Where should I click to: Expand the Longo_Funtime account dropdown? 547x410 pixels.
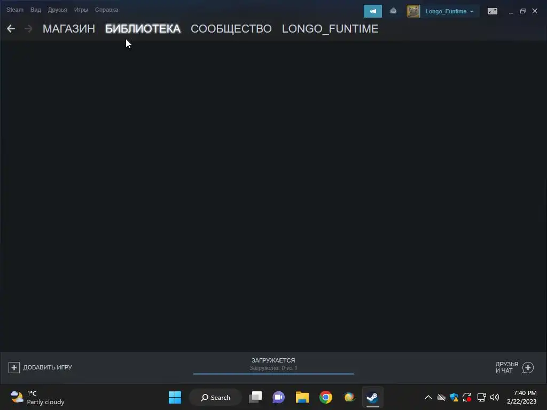[449, 11]
